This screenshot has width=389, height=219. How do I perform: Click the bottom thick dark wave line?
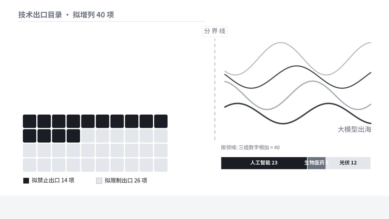(283, 123)
